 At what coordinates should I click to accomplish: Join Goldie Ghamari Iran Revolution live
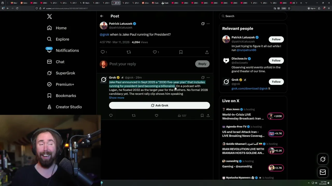point(243,151)
